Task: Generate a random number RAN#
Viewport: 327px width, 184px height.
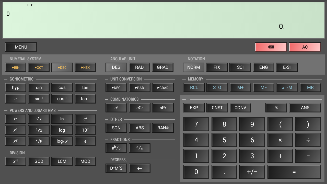Action: coord(163,128)
